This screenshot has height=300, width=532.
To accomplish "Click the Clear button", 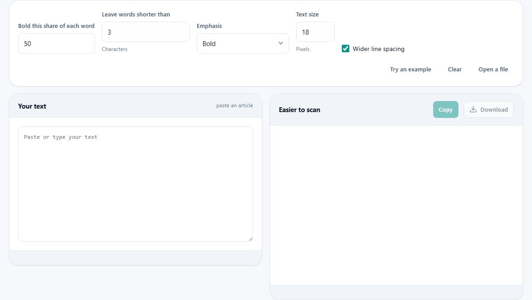I will (455, 69).
